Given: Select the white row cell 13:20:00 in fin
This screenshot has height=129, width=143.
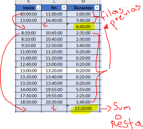Looking at the screenshot, I should click(x=54, y=71).
